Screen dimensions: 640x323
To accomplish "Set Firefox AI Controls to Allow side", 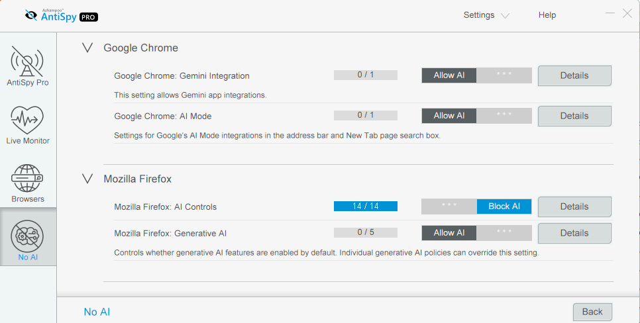I will (x=449, y=207).
